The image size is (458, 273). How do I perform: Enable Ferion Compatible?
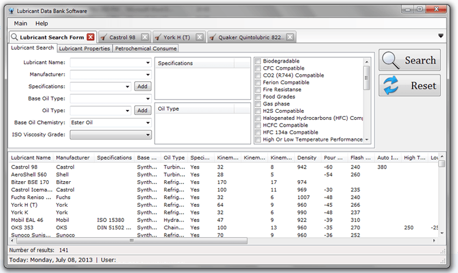coord(258,82)
